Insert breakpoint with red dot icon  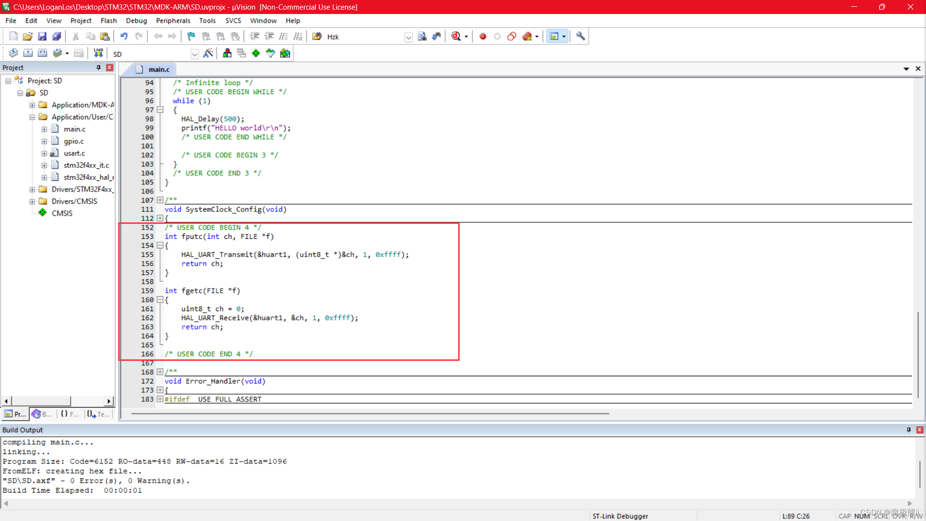pyautogui.click(x=483, y=36)
